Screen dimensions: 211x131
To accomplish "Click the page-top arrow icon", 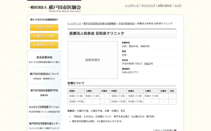I will 175,130.
